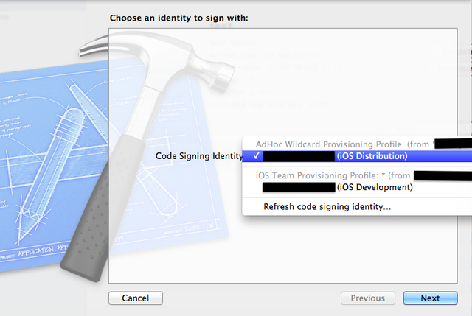This screenshot has height=316, width=472.
Task: Click redacted name in the iOS Development entry
Action: click(x=299, y=187)
